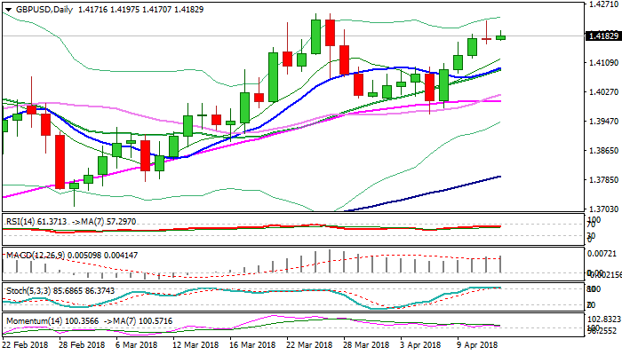Select the MACD(12,26,9) indicator label
Screen dimensions: 622x355
[x=38, y=254]
